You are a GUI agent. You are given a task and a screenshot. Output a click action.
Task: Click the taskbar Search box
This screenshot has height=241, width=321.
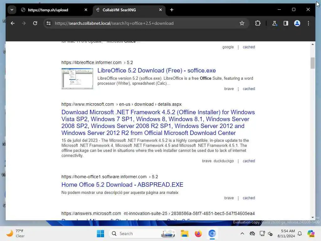[143, 233]
